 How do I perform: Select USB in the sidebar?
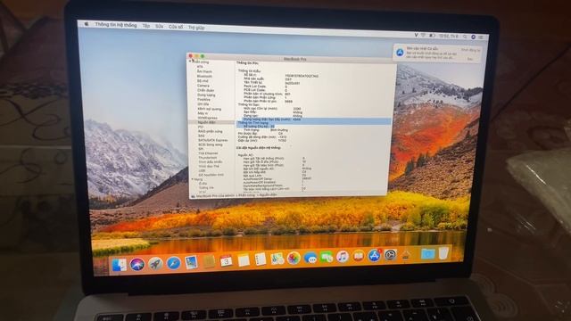[x=203, y=170]
